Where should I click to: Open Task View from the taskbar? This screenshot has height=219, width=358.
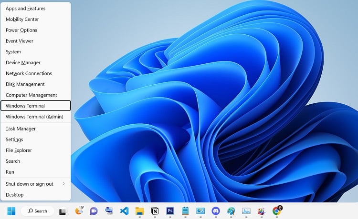[63, 211]
